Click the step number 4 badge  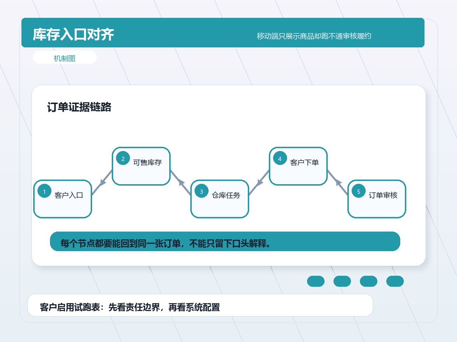tap(280, 158)
